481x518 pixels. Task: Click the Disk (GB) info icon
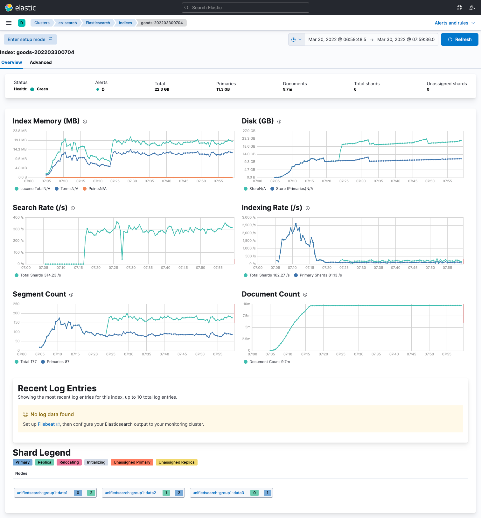(279, 122)
